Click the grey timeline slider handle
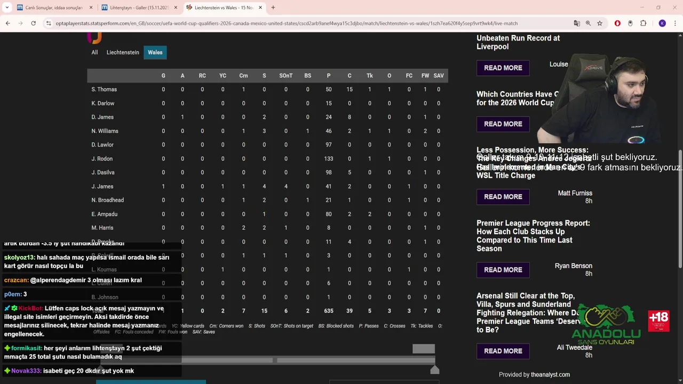Image resolution: width=683 pixels, height=384 pixels. (424, 349)
